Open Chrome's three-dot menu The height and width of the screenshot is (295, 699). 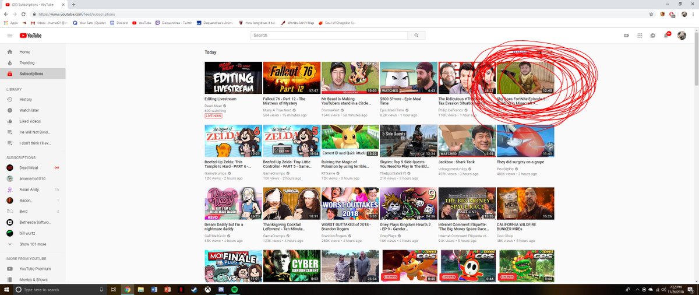[693, 13]
